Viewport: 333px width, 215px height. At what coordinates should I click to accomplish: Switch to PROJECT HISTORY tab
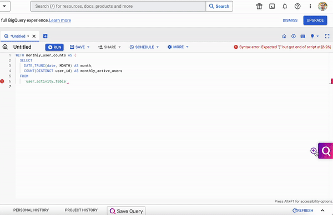tap(81, 210)
